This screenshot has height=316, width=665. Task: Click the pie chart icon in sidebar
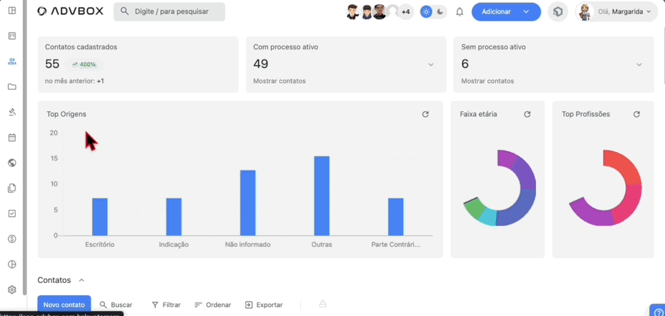point(12,264)
